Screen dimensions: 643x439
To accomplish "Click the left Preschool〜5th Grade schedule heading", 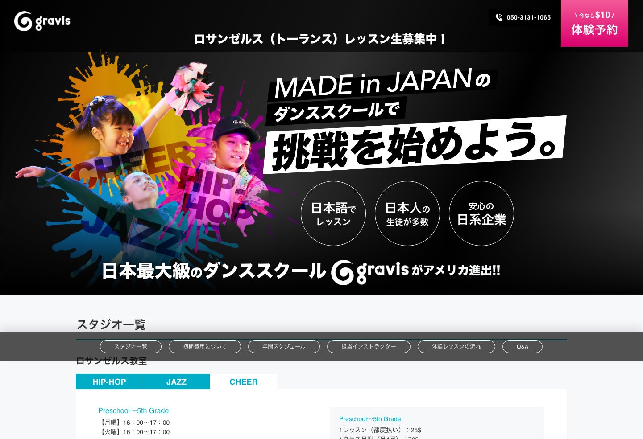I will coord(133,410).
